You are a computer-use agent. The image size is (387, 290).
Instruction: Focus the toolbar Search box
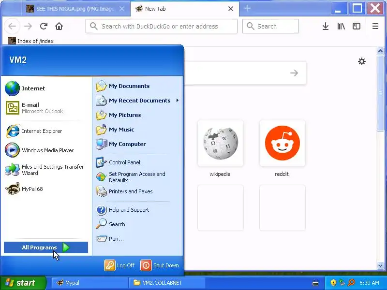(270, 26)
